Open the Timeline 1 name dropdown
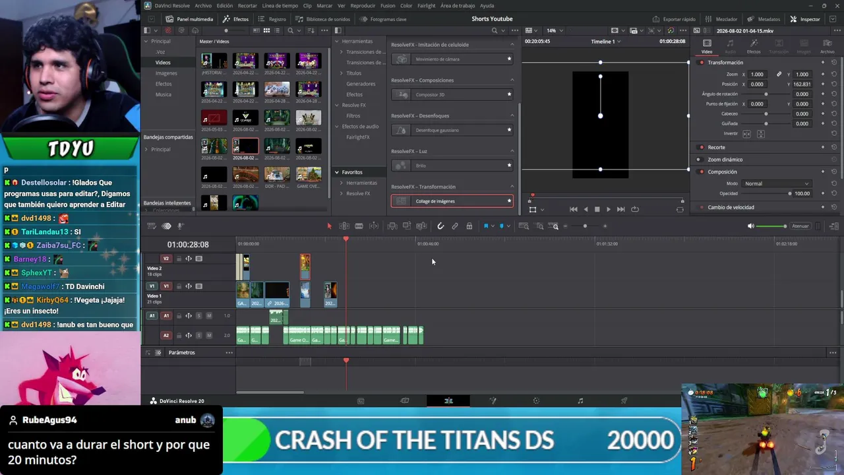844x475 pixels. [606, 42]
